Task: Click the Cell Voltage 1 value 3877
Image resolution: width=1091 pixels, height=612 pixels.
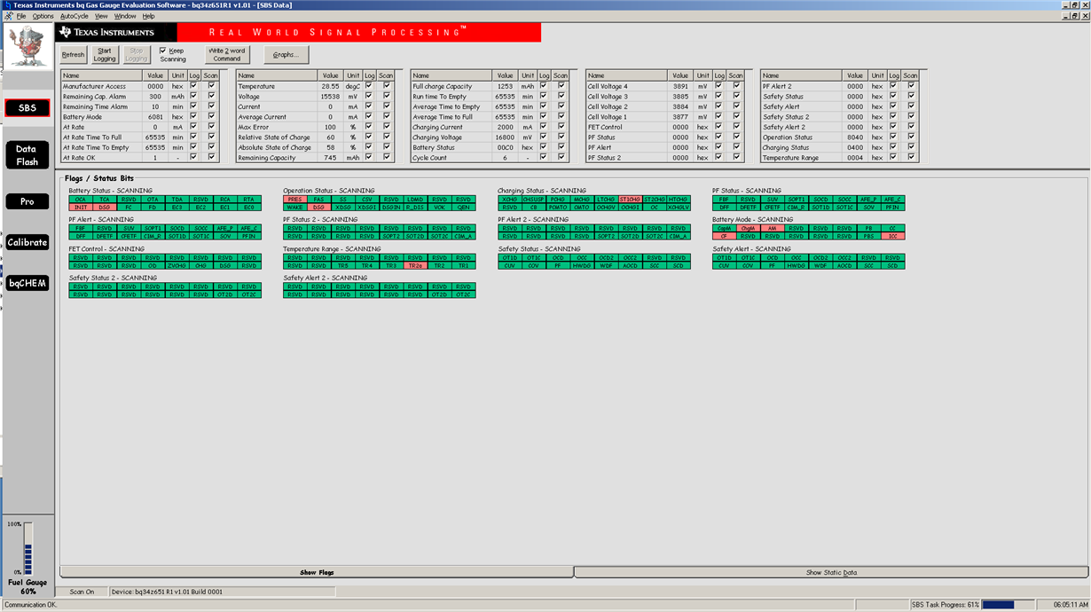Action: (680, 116)
